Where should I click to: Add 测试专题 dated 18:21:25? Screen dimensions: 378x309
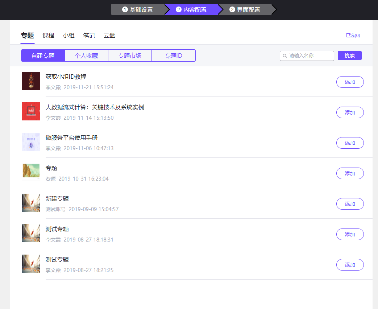pos(350,265)
